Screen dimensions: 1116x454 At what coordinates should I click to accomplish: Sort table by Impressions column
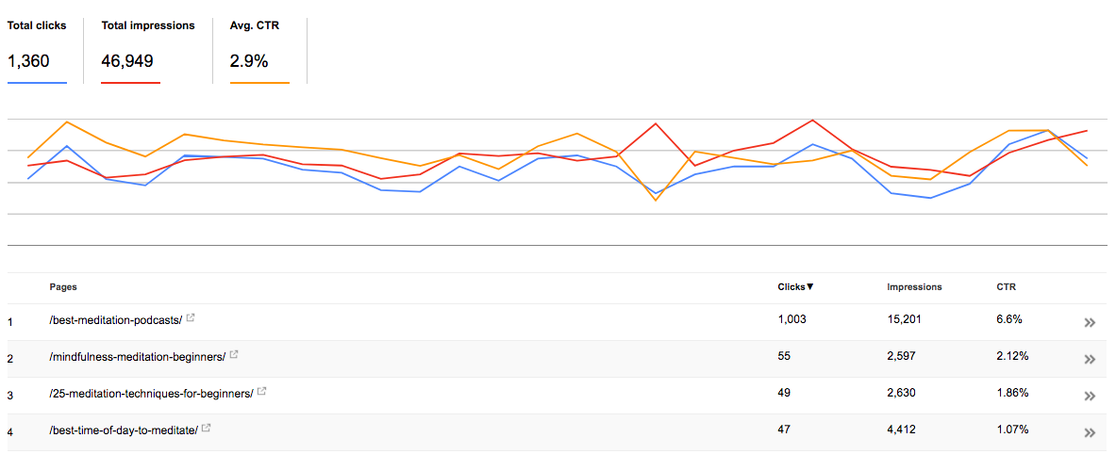(x=914, y=287)
